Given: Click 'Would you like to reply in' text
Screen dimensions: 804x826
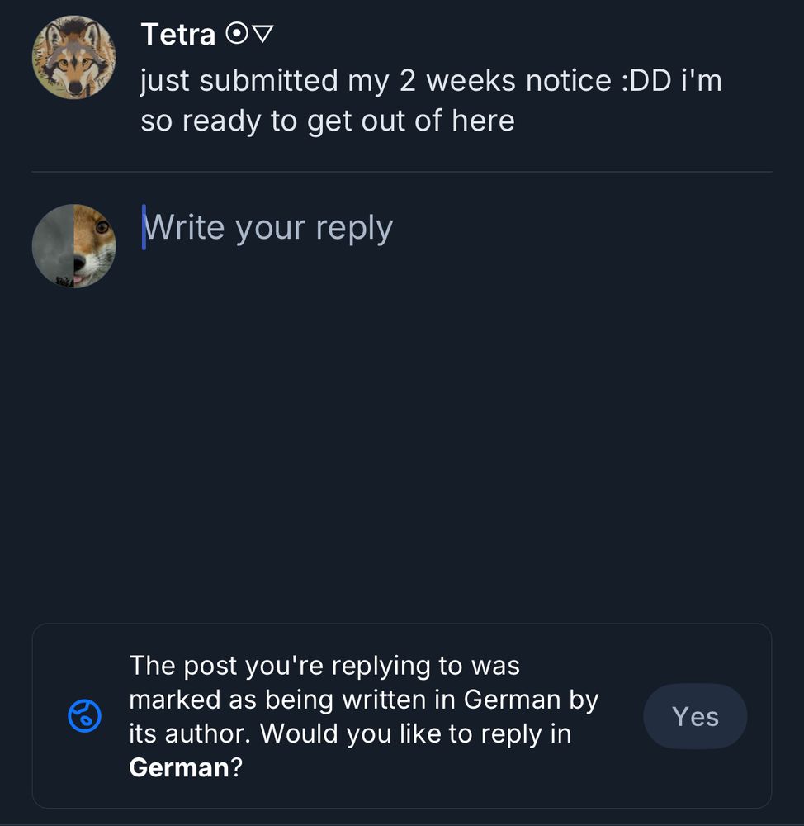Looking at the screenshot, I should coord(415,733).
